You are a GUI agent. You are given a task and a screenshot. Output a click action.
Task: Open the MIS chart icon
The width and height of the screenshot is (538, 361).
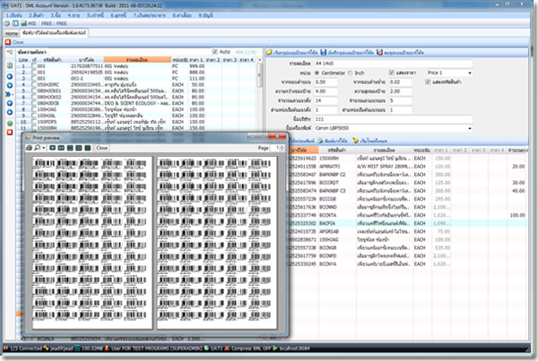24,23
